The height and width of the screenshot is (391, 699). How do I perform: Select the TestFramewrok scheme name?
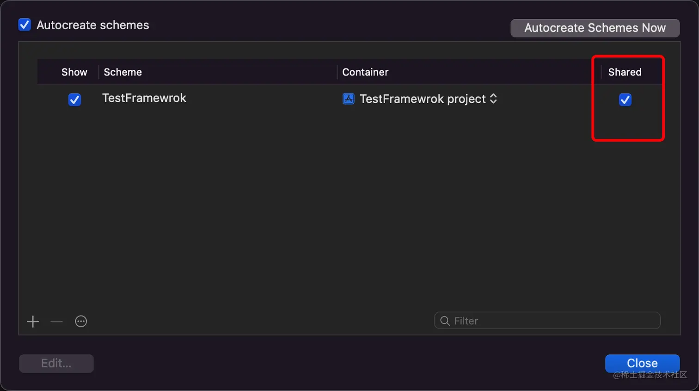tap(144, 98)
